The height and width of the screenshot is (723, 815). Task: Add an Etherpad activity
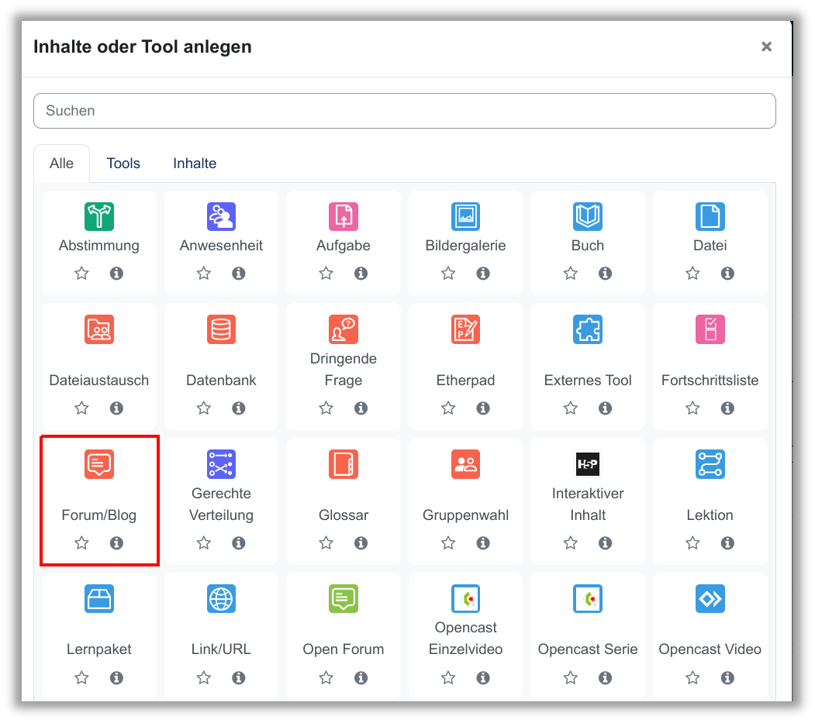pyautogui.click(x=465, y=330)
